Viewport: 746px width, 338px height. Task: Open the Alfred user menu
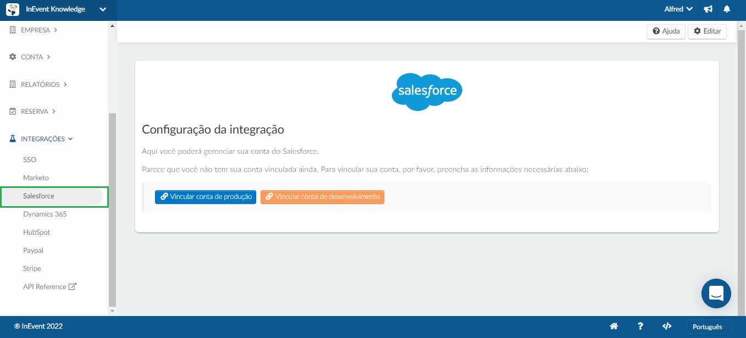click(678, 9)
